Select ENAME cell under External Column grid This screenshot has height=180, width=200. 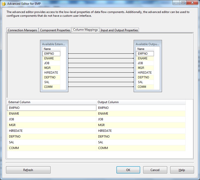click(52, 114)
